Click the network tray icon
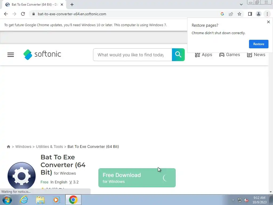This screenshot has height=205, width=273. point(240,200)
